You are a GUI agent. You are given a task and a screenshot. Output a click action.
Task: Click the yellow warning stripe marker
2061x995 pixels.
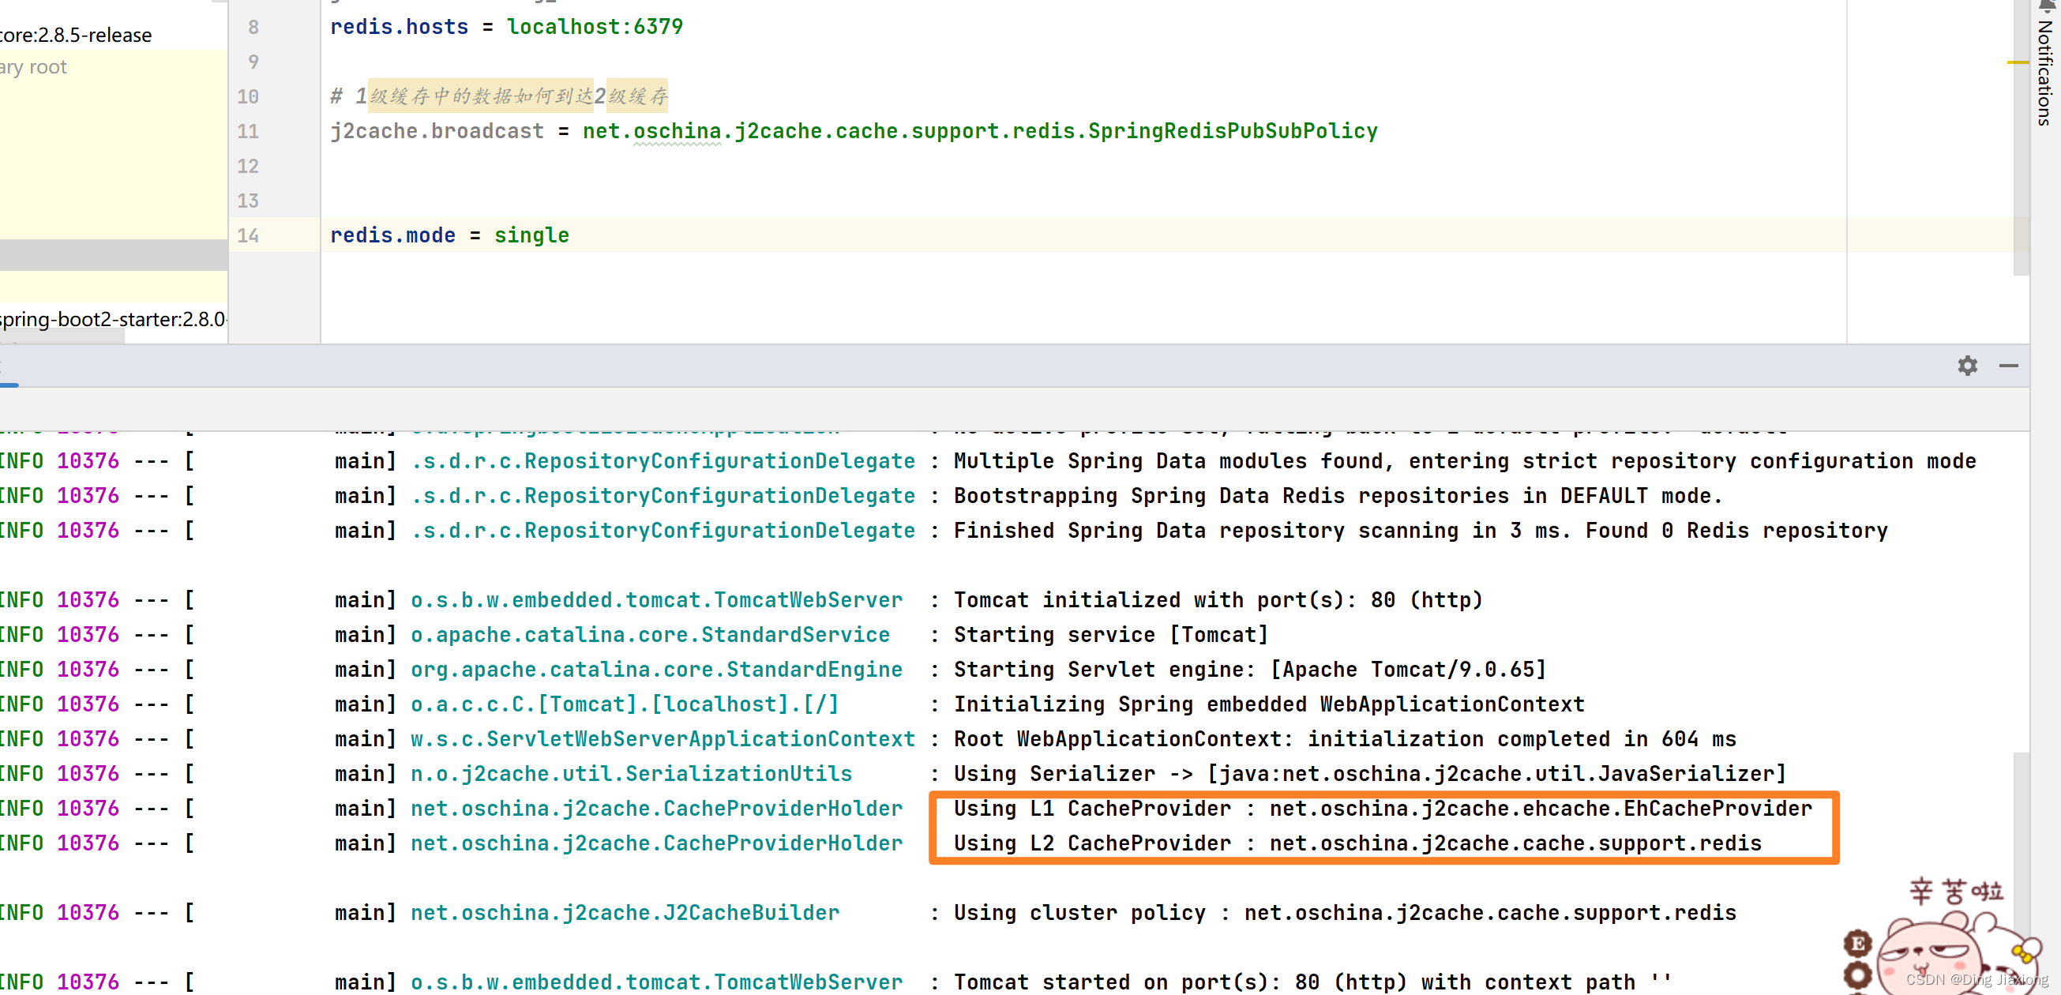point(2018,62)
